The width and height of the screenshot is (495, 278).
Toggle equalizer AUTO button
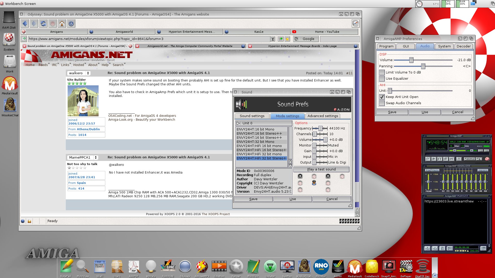pos(435,170)
